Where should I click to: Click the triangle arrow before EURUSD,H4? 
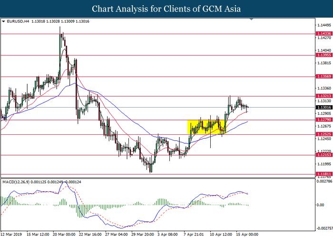point(4,21)
